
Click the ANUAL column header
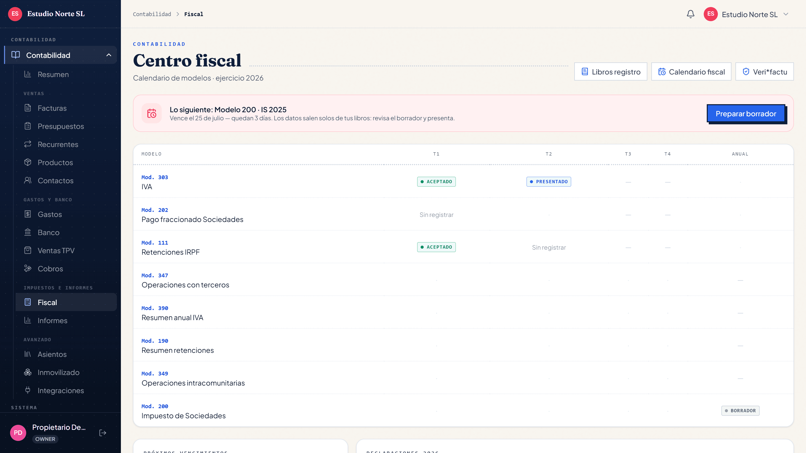pyautogui.click(x=740, y=154)
